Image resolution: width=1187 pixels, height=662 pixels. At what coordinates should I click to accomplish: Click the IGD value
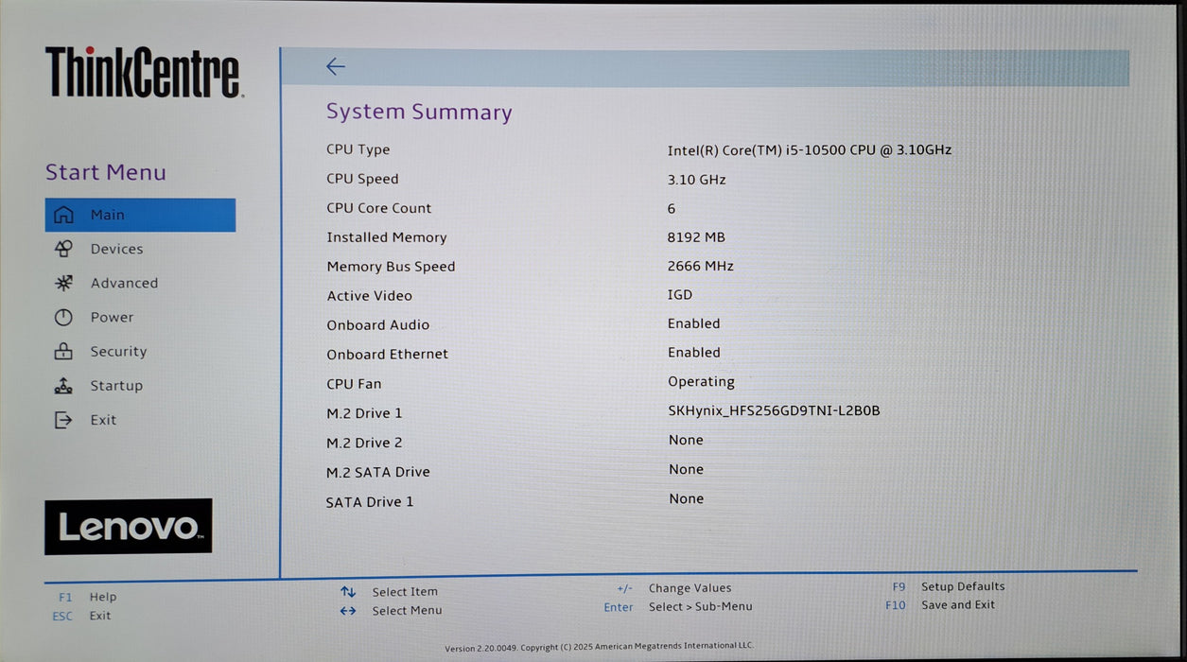[x=680, y=295]
